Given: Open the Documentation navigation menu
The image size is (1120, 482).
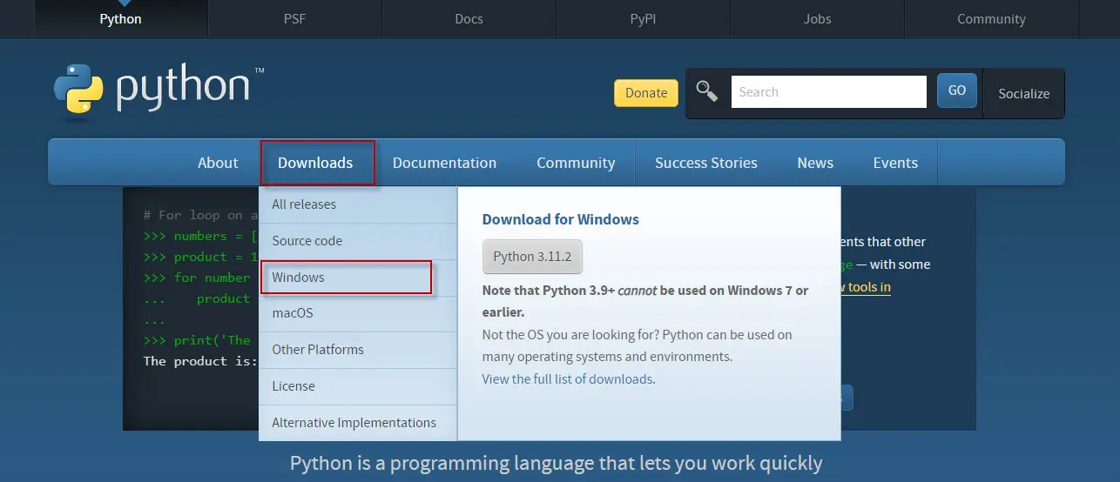Looking at the screenshot, I should click(444, 163).
